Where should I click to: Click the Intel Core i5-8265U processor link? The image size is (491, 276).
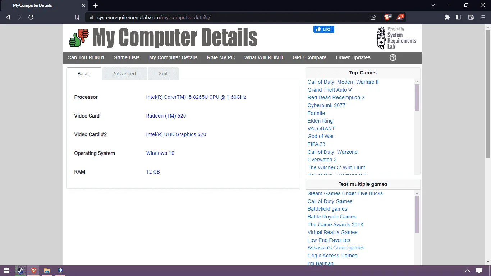(x=196, y=97)
